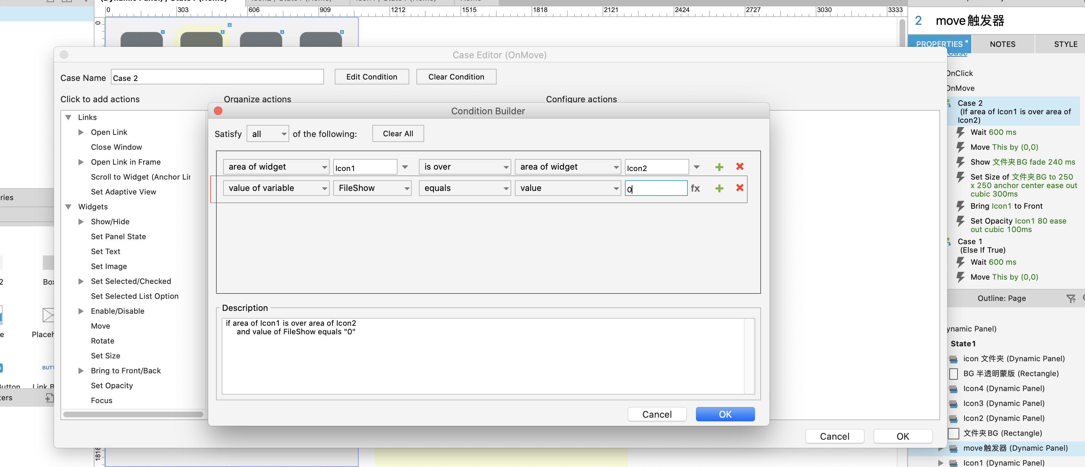Click actions list horizontal scrollbar

coord(133,414)
